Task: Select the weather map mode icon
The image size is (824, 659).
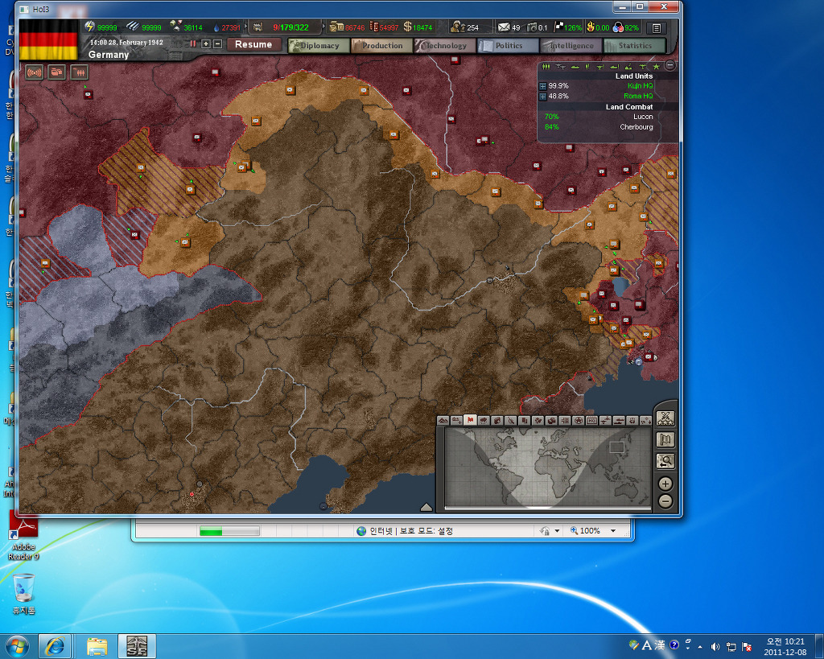Action: [483, 421]
